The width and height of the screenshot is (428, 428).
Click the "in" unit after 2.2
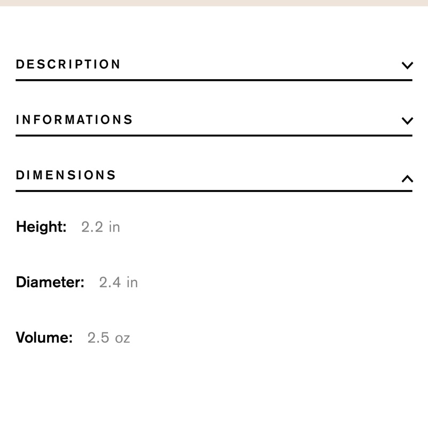(114, 227)
